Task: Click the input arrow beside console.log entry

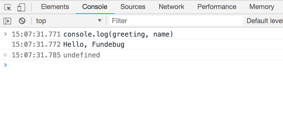Action: click(x=5, y=34)
